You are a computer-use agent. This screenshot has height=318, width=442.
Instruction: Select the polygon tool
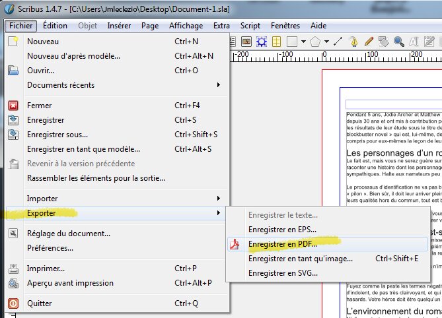(x=315, y=42)
